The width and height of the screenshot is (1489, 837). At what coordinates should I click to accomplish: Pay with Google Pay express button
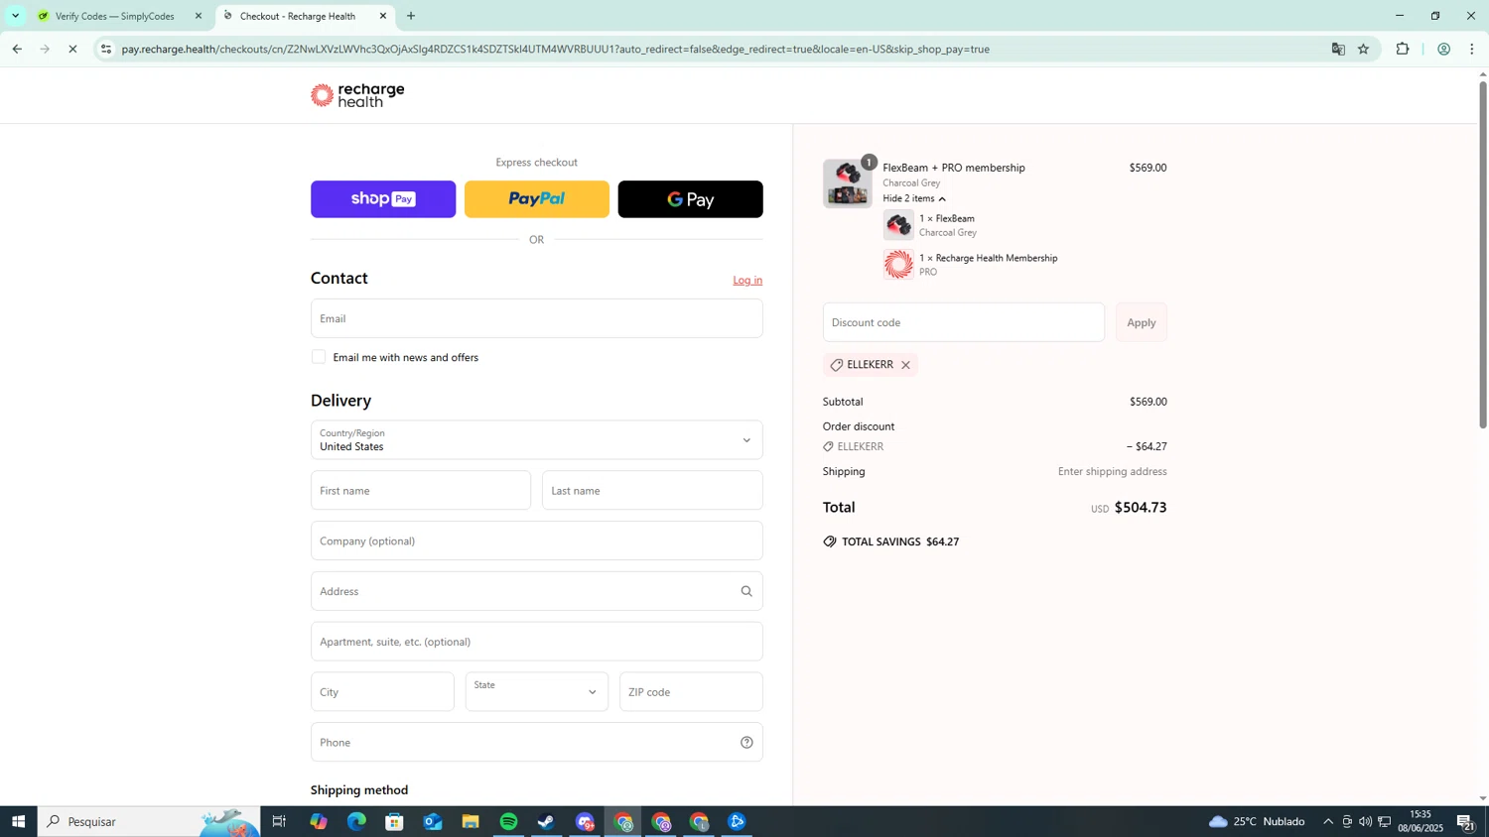tap(691, 199)
